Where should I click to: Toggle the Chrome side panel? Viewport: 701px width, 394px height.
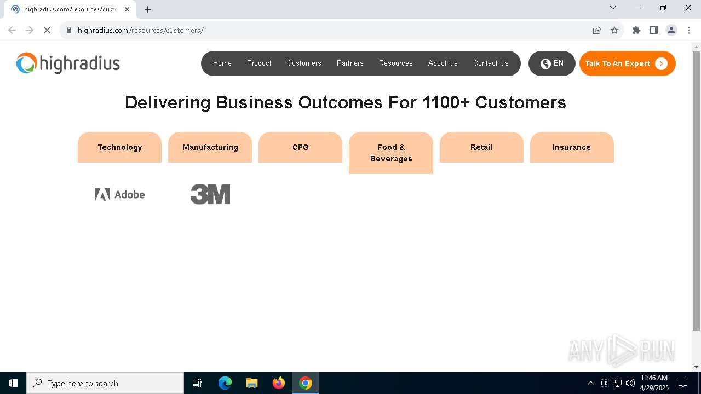tap(654, 30)
